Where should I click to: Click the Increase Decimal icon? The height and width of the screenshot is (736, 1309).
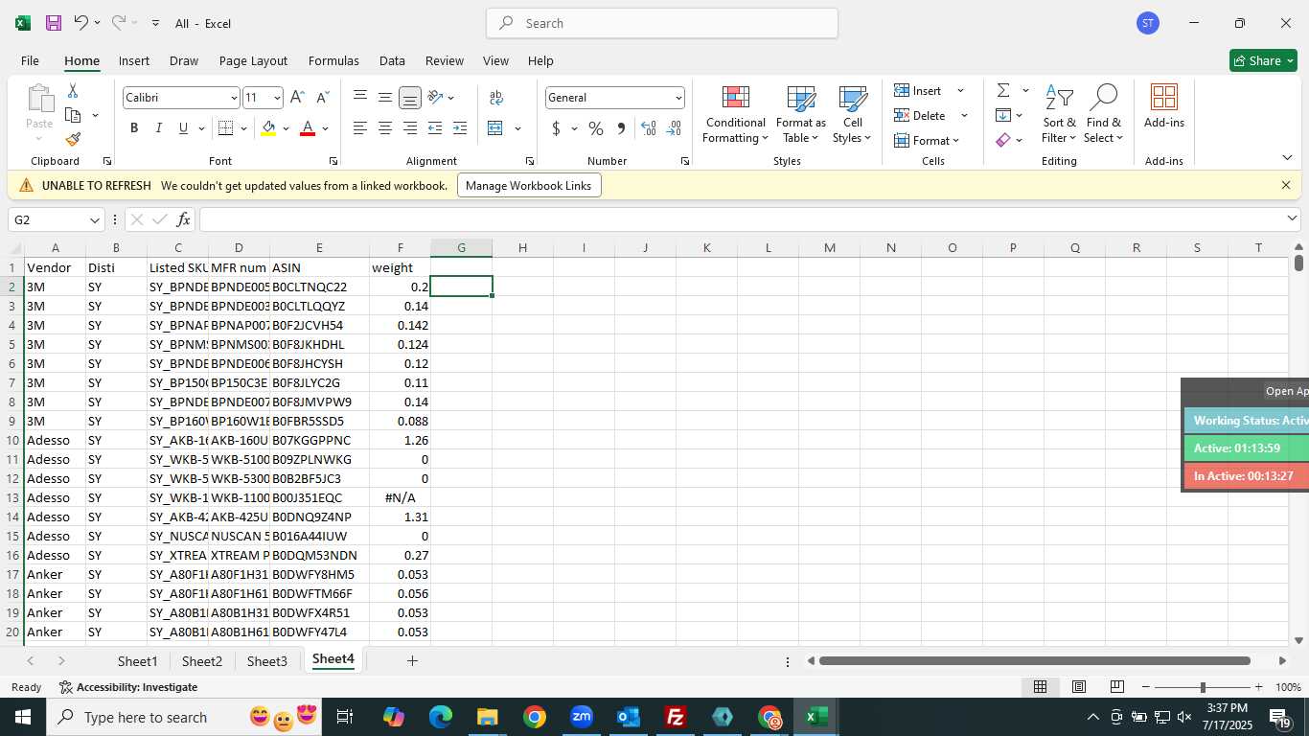pos(649,128)
